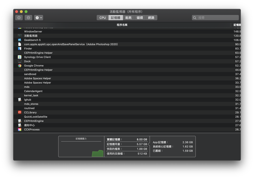This screenshot has width=254, height=178.
Task: Click the 搜尋 search field
Action: [215, 18]
